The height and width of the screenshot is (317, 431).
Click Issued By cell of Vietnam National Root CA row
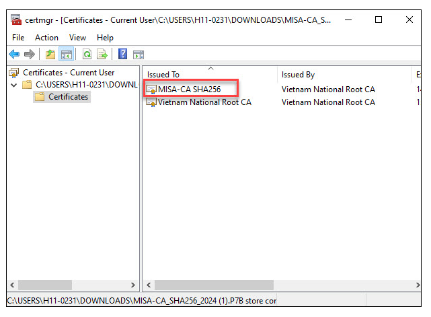click(x=328, y=102)
